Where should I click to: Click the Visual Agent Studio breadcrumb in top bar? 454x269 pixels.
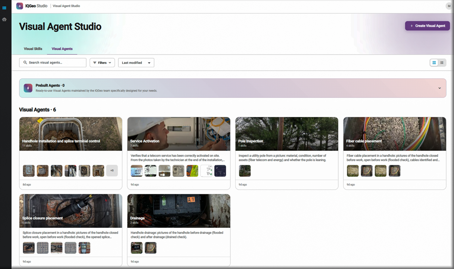tap(66, 6)
